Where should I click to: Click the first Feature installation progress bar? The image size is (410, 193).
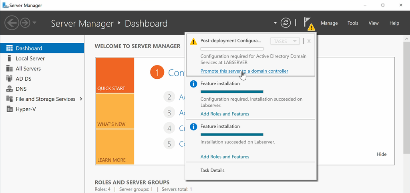coord(232,92)
